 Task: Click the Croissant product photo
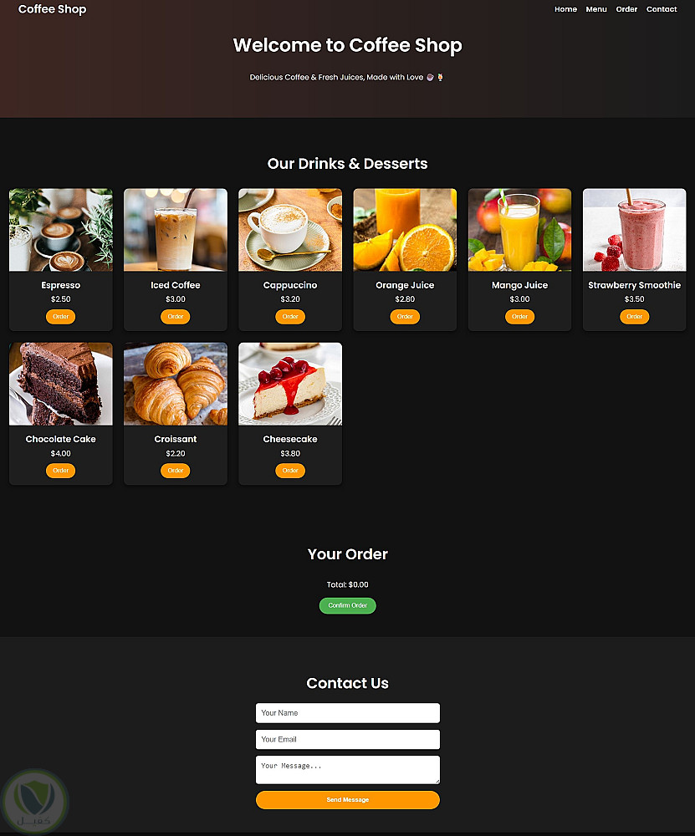click(176, 384)
